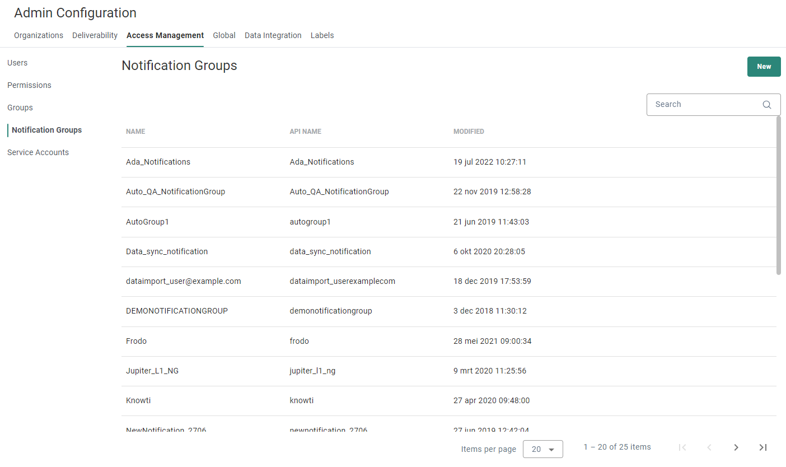
Task: Open the Deliverability tab
Action: coord(95,35)
